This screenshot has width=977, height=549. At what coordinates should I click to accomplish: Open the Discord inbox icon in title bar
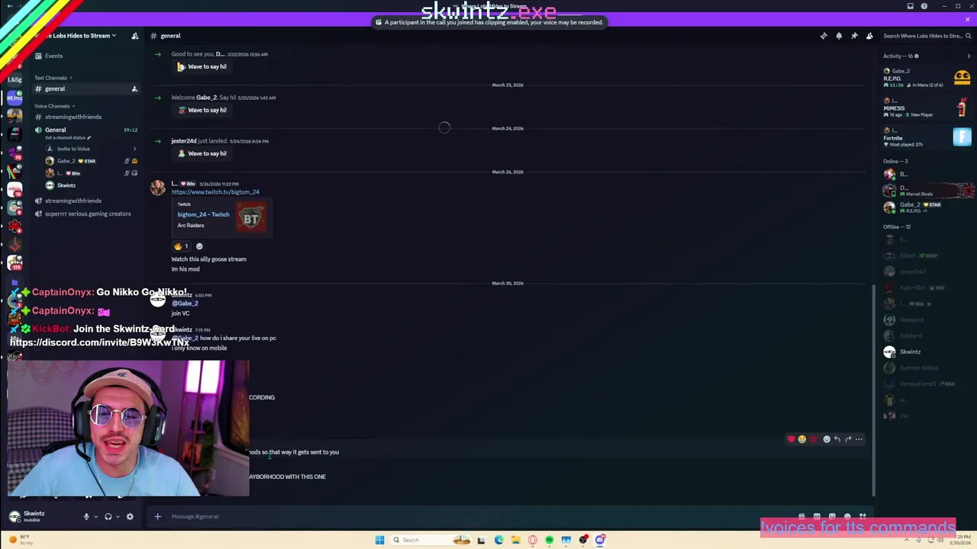pyautogui.click(x=911, y=6)
